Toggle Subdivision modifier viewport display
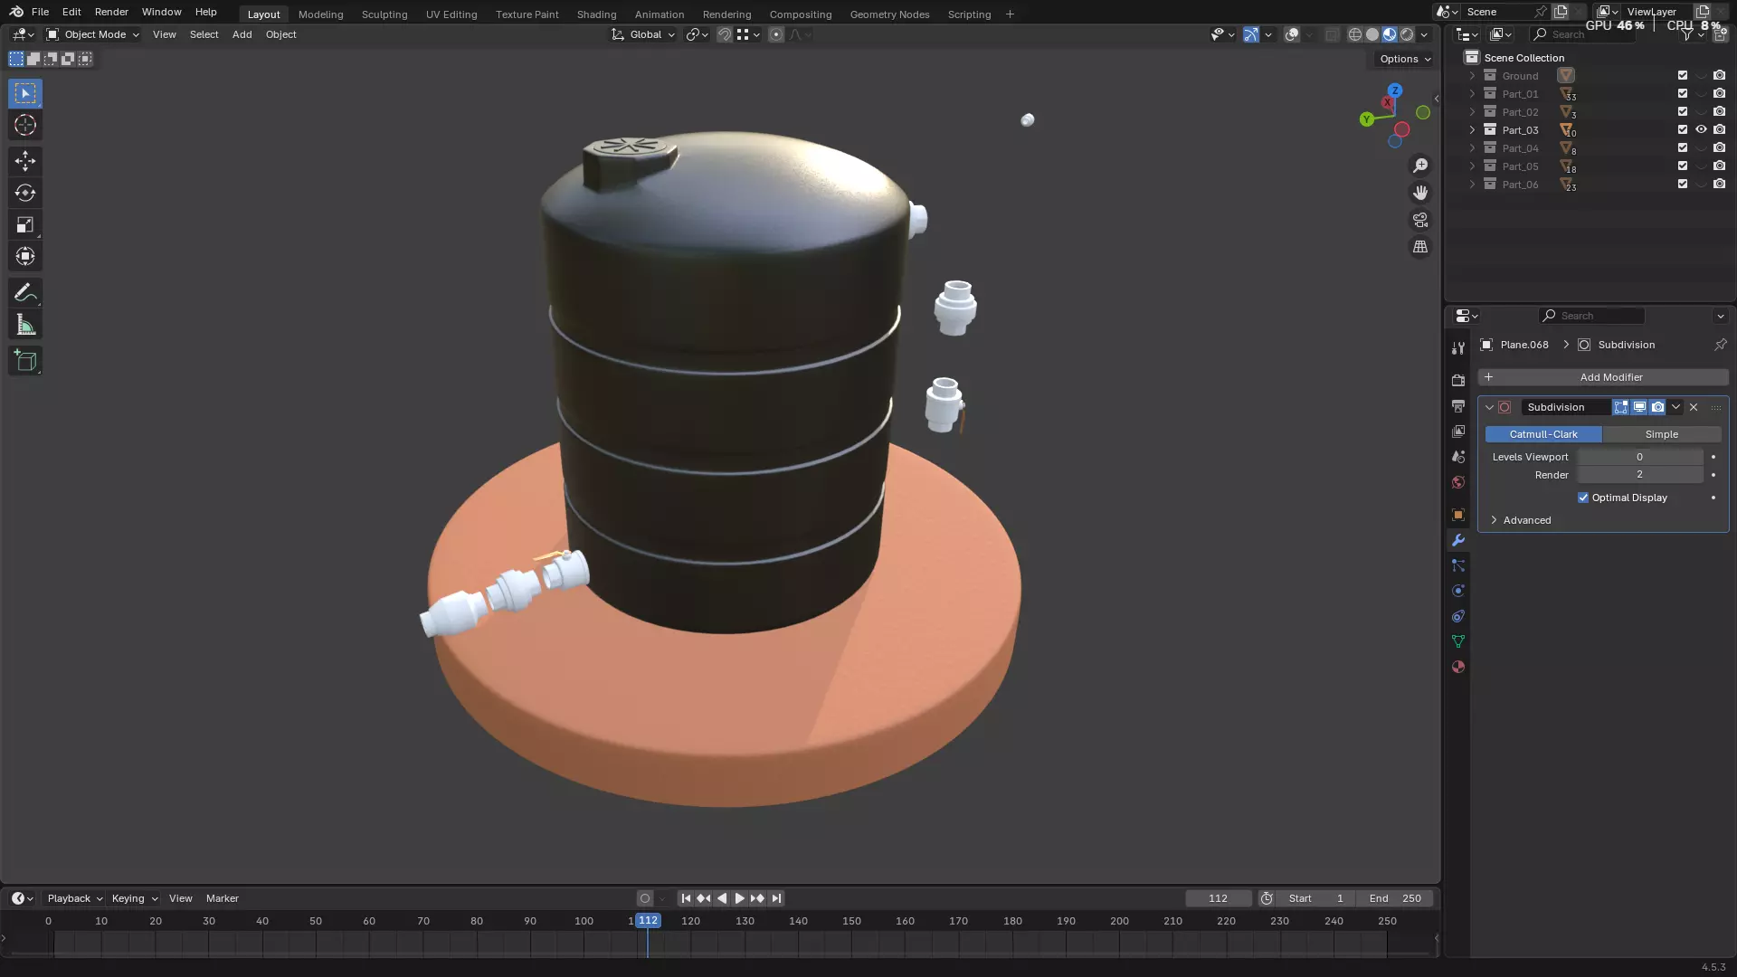Image resolution: width=1737 pixels, height=977 pixels. point(1639,407)
